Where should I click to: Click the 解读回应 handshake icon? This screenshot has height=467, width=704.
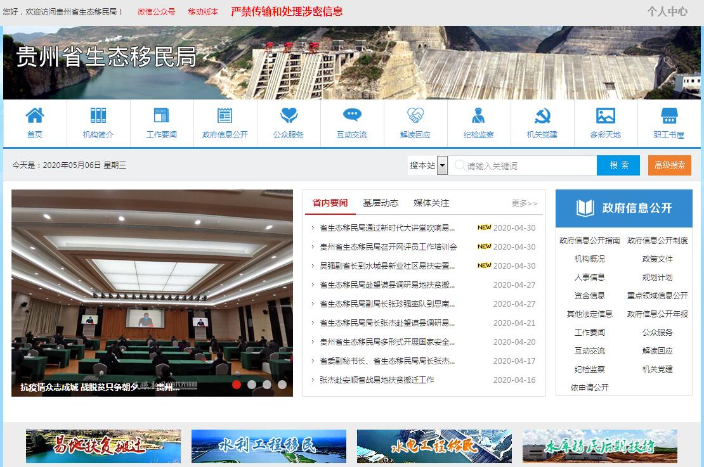[415, 116]
